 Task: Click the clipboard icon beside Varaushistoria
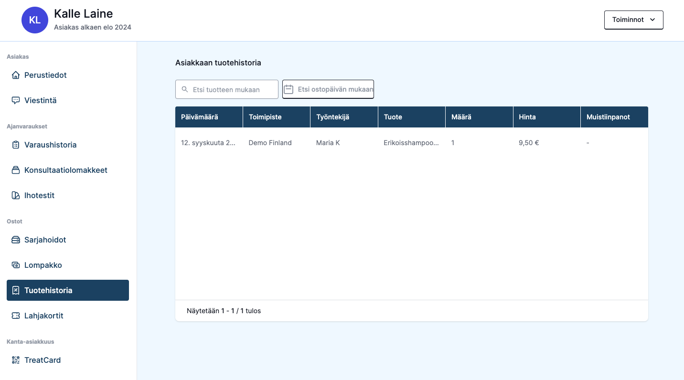[16, 145]
